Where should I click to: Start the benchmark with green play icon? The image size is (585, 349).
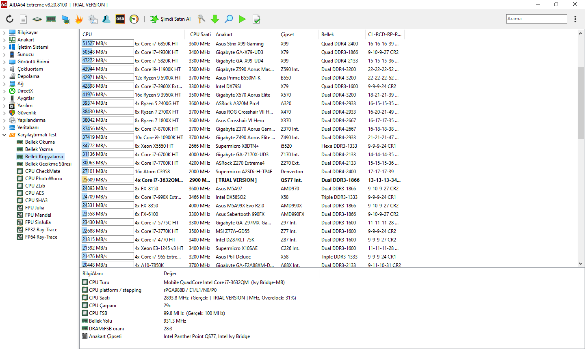coord(243,19)
